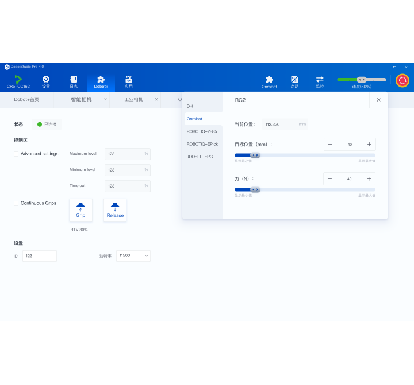414x385 pixels.
Task: Select the Dobot+ plugin icon
Action: pos(101,80)
